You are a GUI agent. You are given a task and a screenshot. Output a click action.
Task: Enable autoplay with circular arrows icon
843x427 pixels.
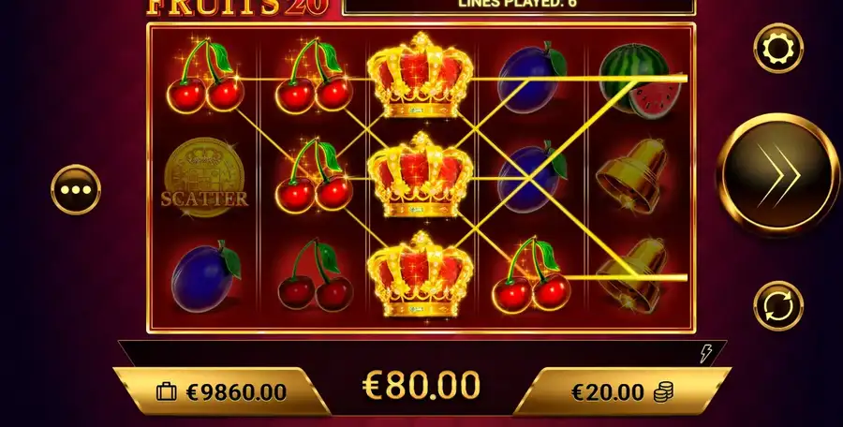pyautogui.click(x=778, y=306)
